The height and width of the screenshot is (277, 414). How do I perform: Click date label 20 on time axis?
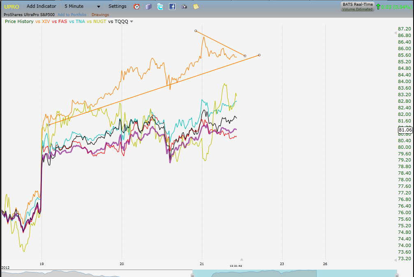pos(122,263)
